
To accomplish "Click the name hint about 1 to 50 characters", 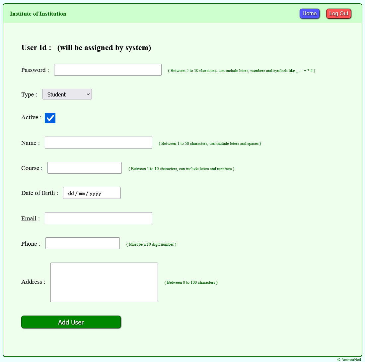I will [210, 144].
